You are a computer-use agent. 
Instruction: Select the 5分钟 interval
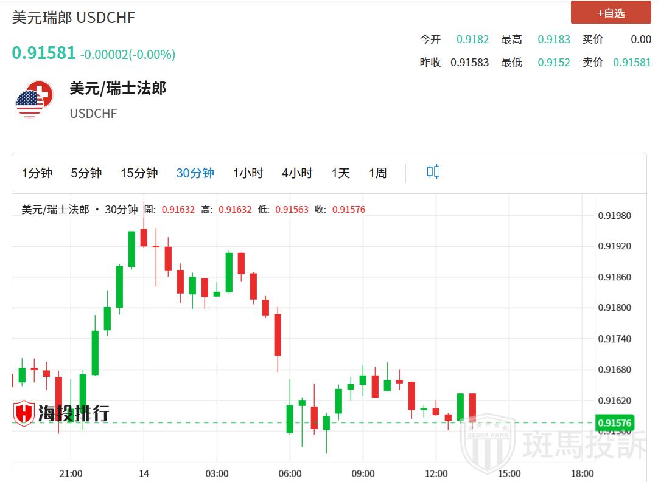pyautogui.click(x=86, y=173)
